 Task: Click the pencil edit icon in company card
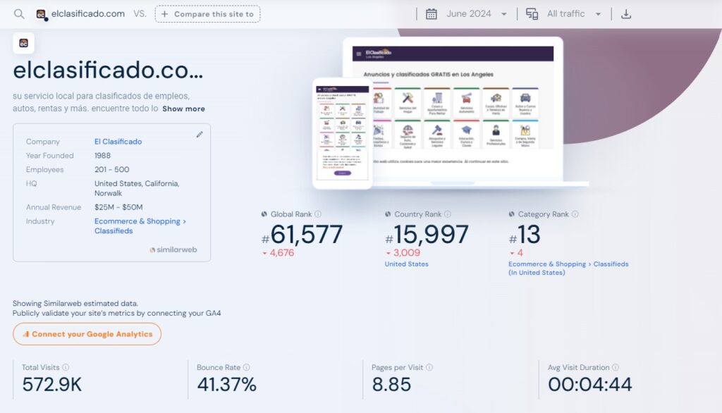pyautogui.click(x=200, y=135)
